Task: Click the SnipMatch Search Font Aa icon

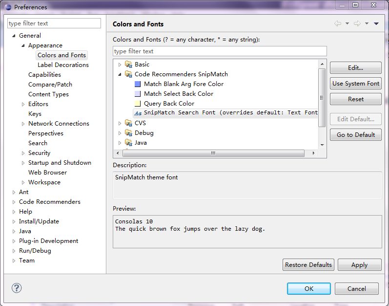Action: pos(138,113)
